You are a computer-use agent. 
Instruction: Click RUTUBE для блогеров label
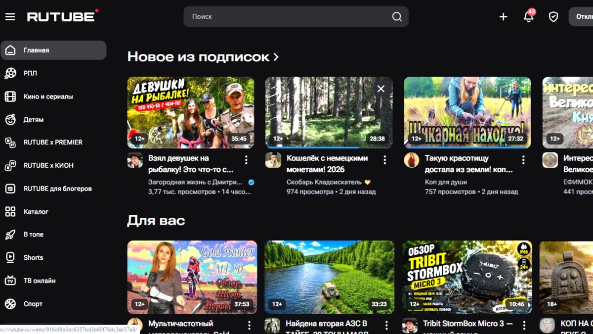coord(58,189)
